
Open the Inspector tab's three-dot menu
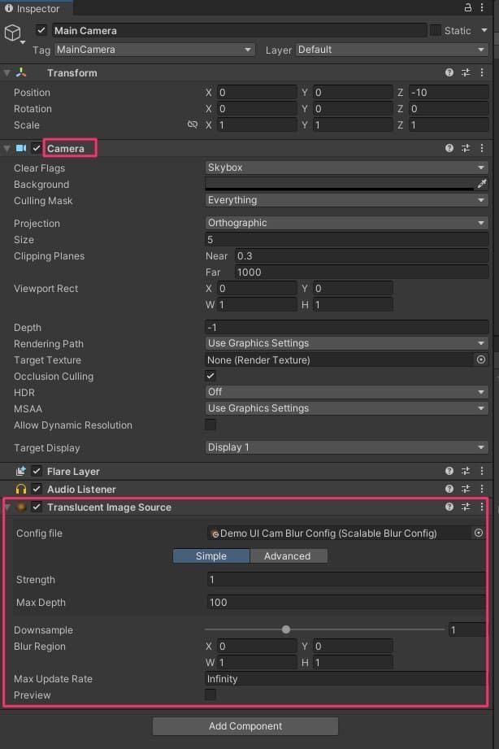pyautogui.click(x=482, y=7)
